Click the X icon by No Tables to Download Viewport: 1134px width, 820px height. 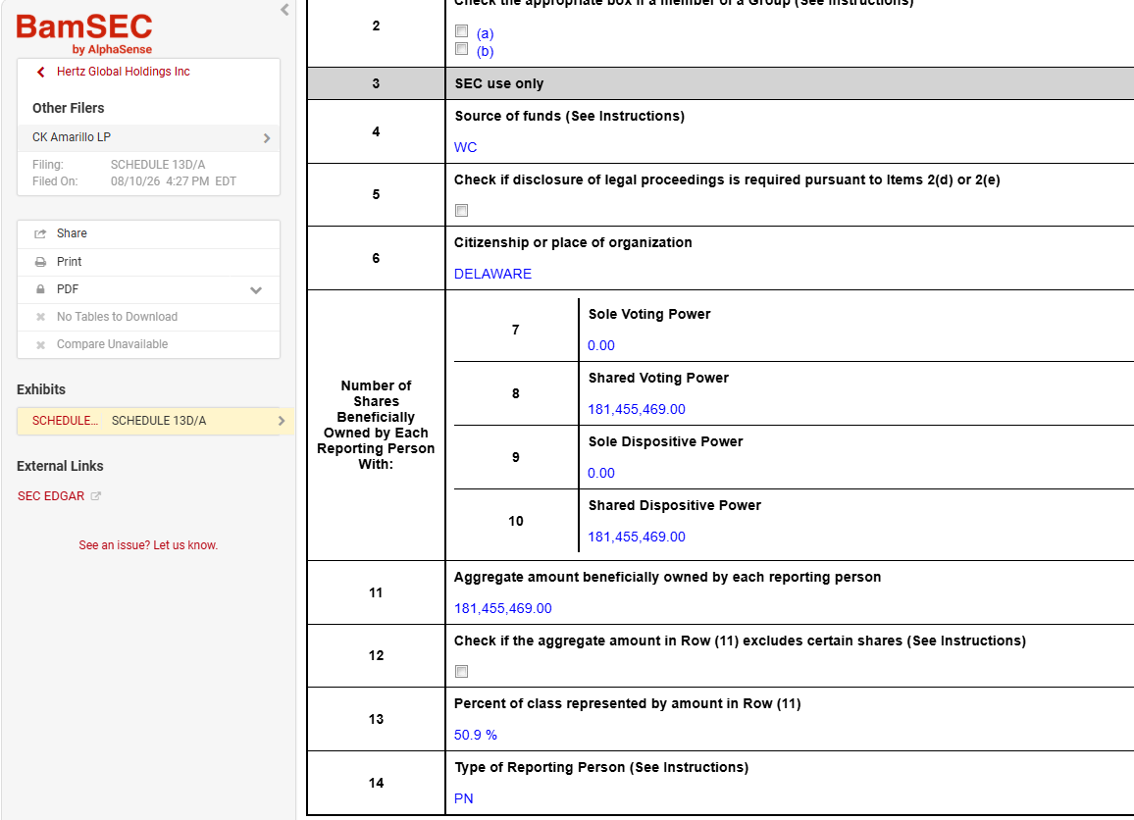click(x=40, y=317)
